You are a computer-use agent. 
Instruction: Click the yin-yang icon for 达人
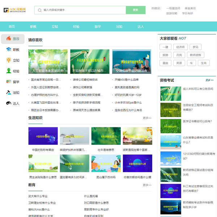[9, 103]
